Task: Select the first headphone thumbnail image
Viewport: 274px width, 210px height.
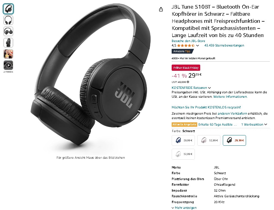Action: click(8, 9)
